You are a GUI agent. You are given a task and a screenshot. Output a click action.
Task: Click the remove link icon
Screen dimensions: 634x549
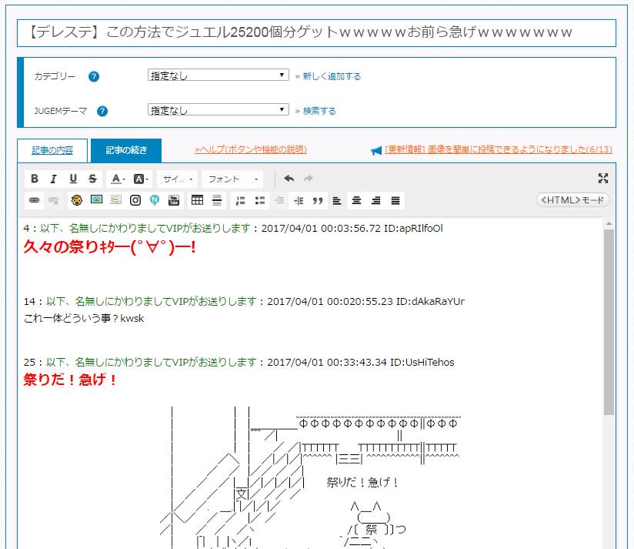[x=53, y=200]
